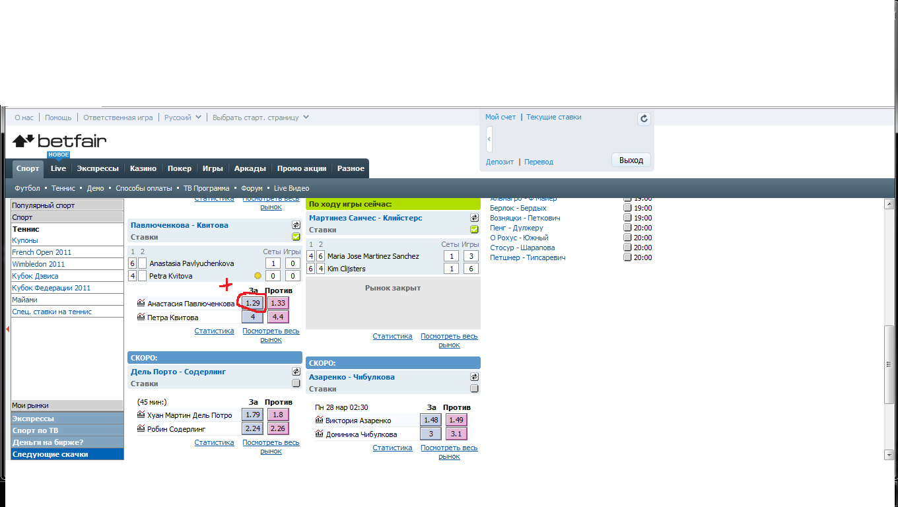Click the refresh icon for Азаренко - Чибулкова market

coord(474,377)
